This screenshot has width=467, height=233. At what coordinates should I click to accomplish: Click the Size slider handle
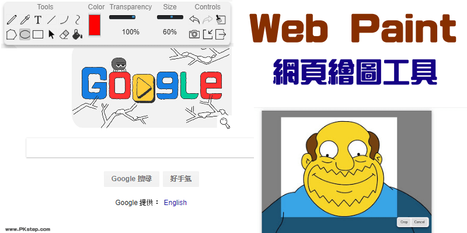(x=172, y=17)
